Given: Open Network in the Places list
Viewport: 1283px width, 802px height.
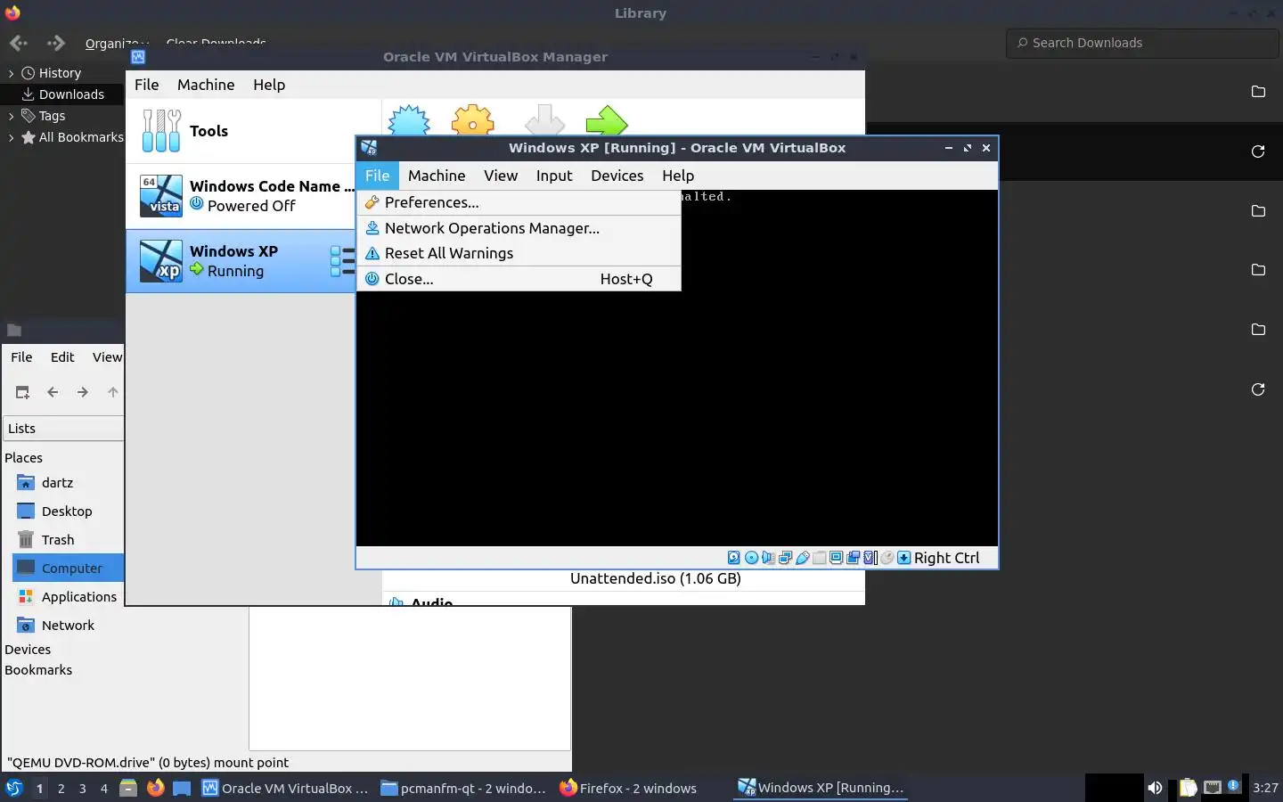Looking at the screenshot, I should [68, 626].
